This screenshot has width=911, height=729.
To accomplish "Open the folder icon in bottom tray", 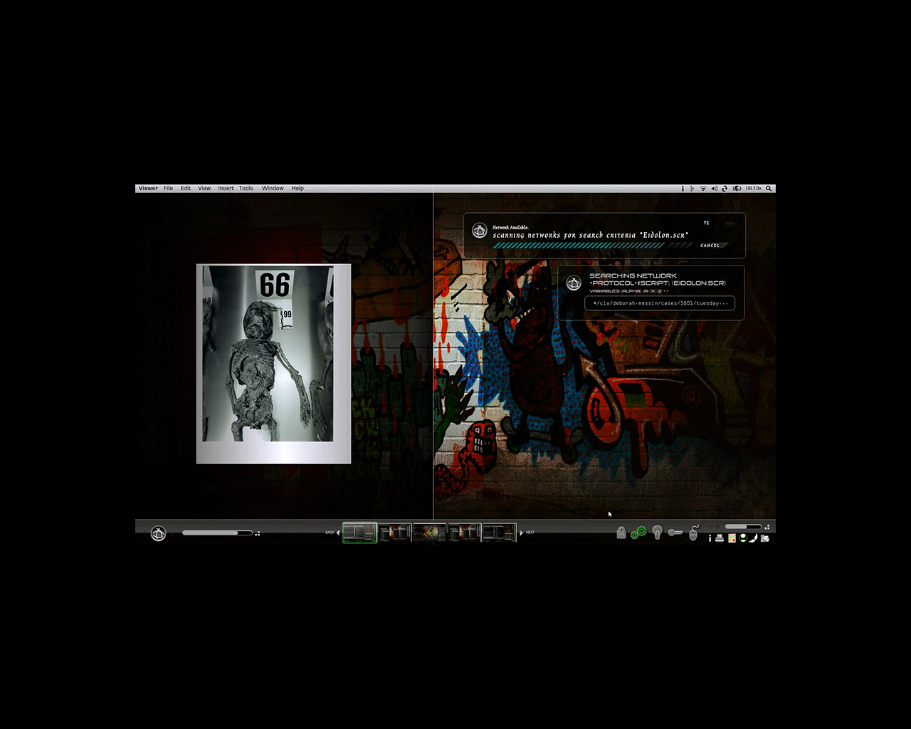I will click(x=765, y=538).
